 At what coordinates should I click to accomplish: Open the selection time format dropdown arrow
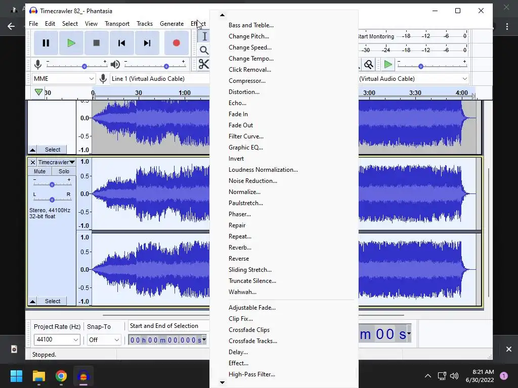204,339
